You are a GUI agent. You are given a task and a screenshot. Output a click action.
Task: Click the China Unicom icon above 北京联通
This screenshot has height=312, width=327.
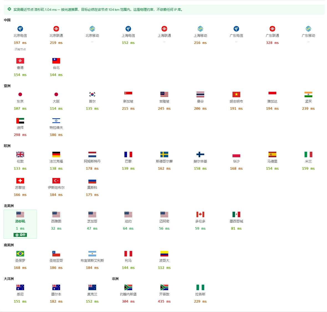[56, 29]
